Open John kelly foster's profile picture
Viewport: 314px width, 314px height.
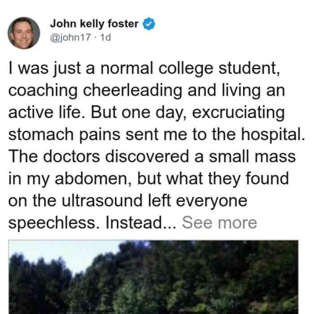24,33
